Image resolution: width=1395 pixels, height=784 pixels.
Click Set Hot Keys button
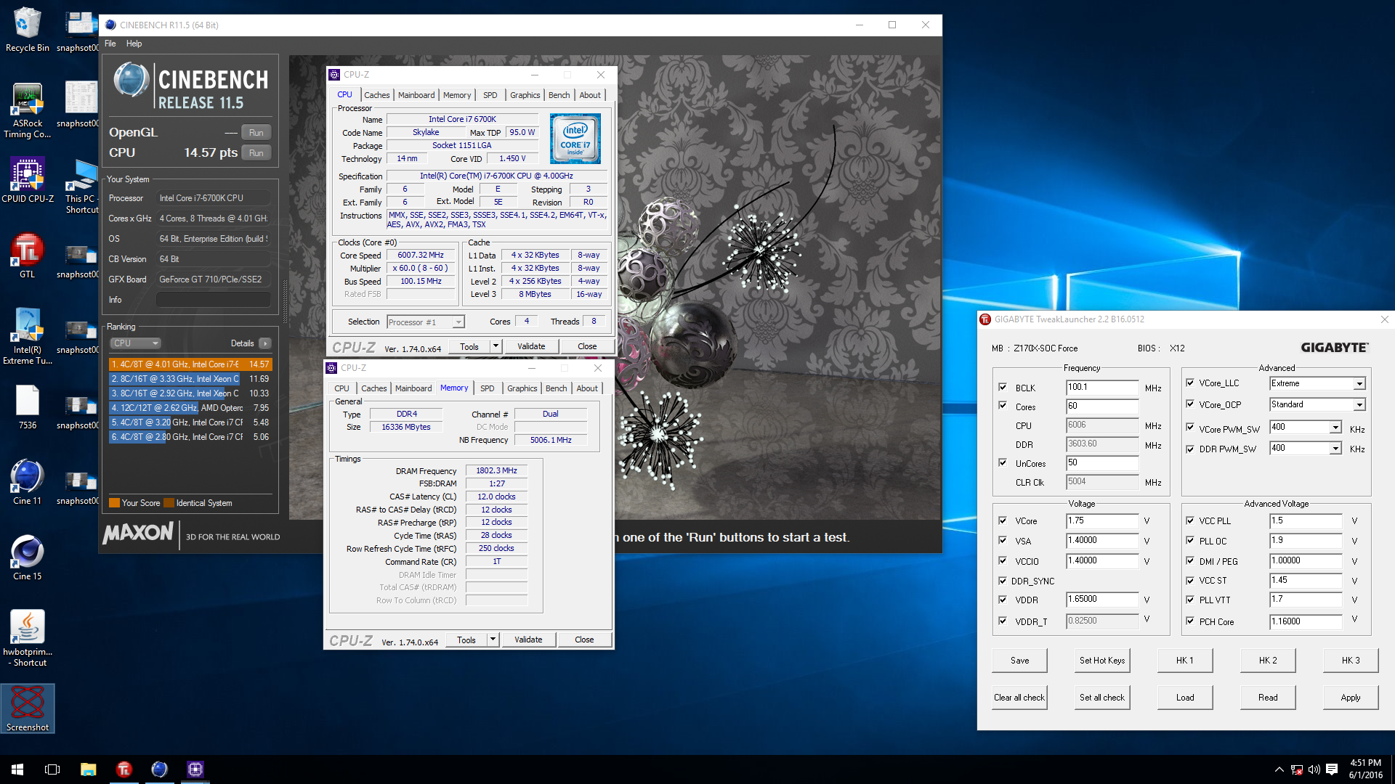pyautogui.click(x=1102, y=661)
